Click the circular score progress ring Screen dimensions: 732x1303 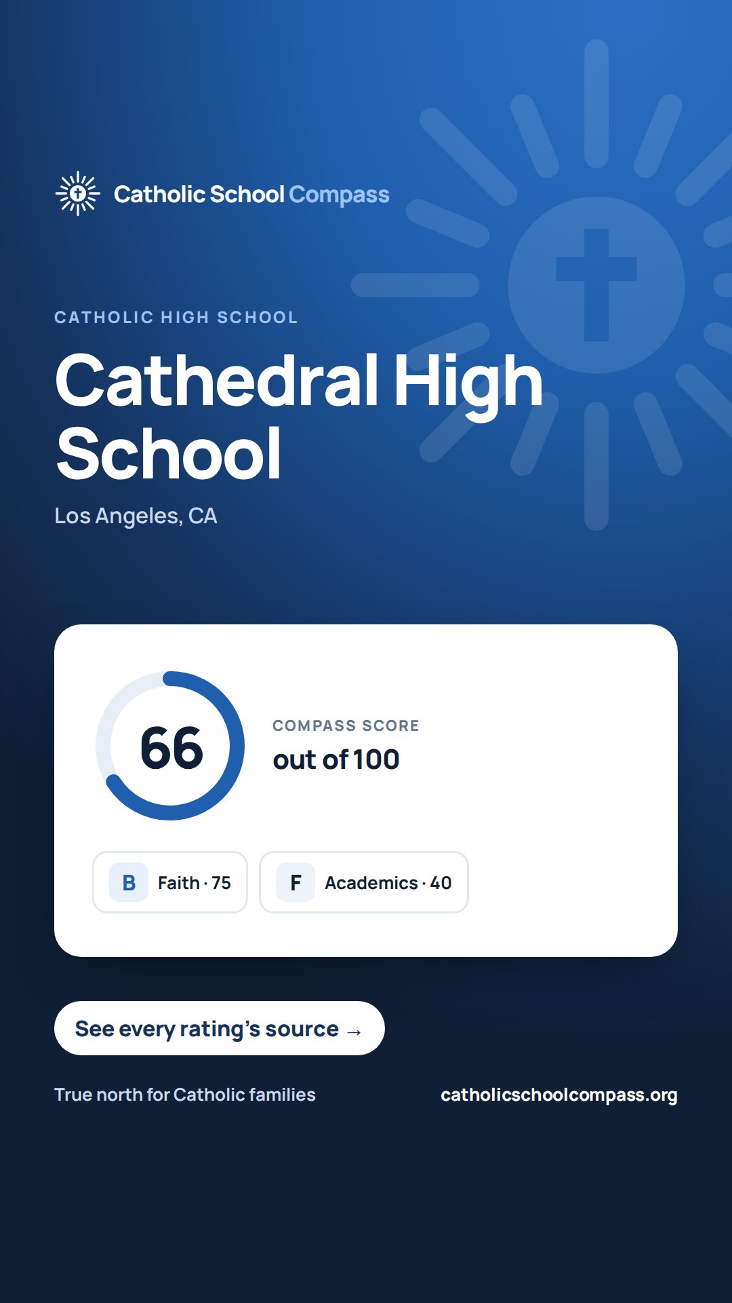click(x=170, y=746)
